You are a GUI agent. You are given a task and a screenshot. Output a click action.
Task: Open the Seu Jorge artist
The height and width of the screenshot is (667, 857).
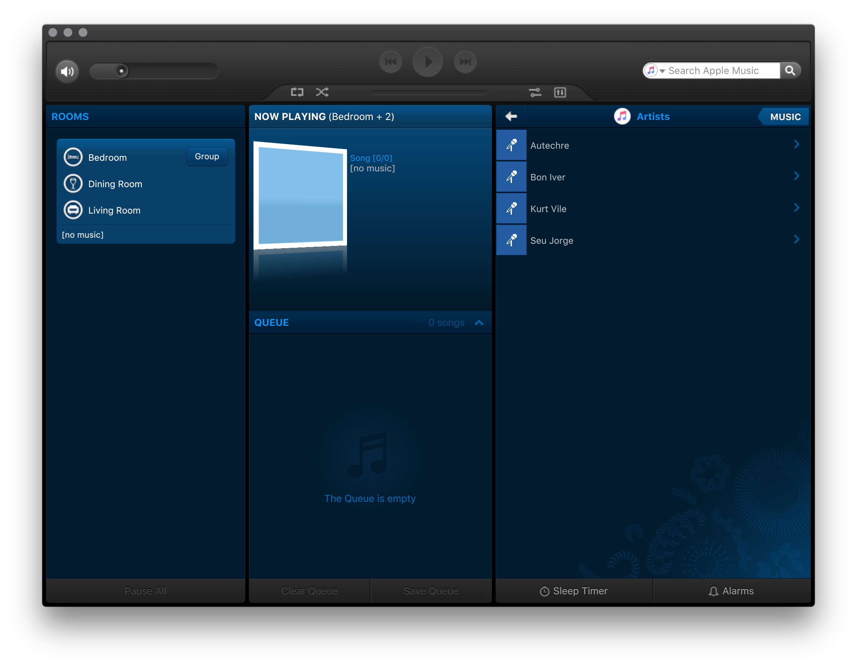coord(653,241)
